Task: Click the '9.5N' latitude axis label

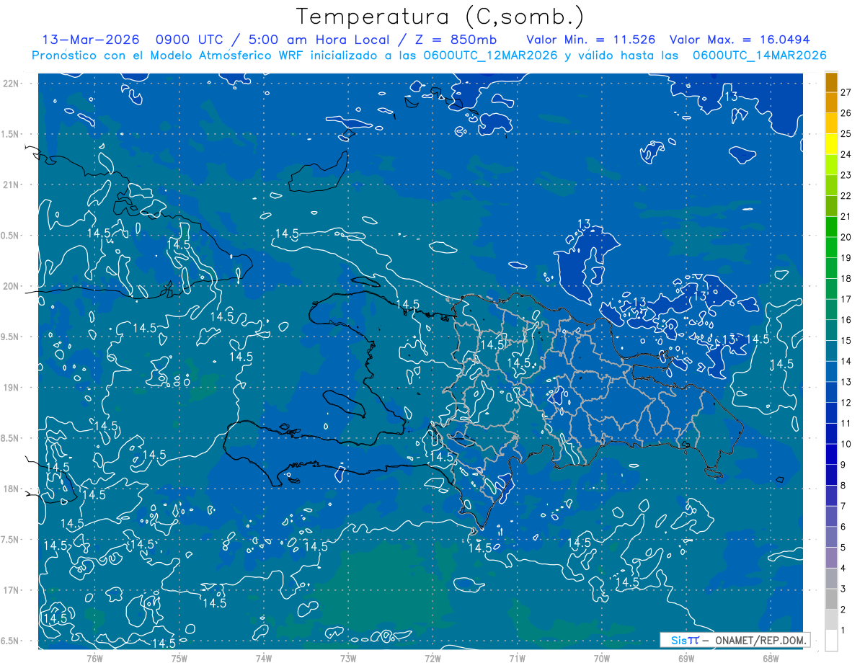Action: [x=10, y=337]
